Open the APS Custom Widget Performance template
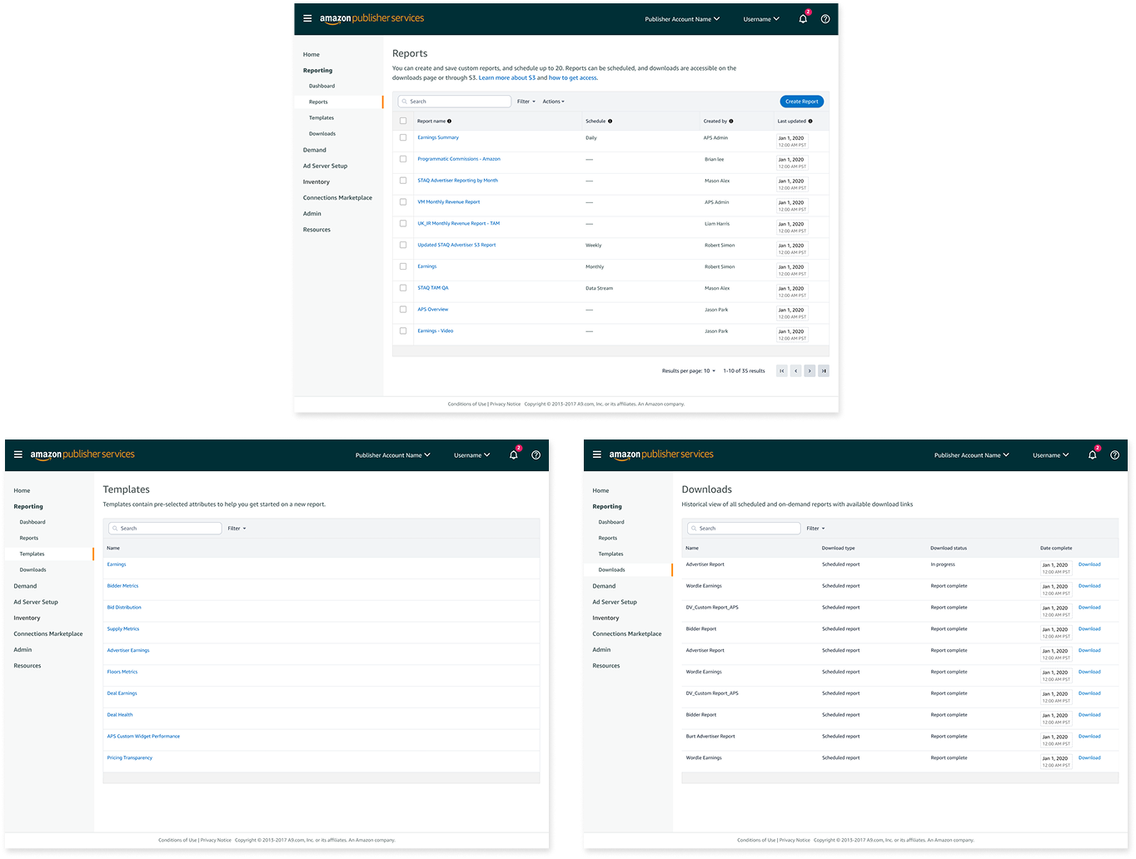 coord(143,737)
